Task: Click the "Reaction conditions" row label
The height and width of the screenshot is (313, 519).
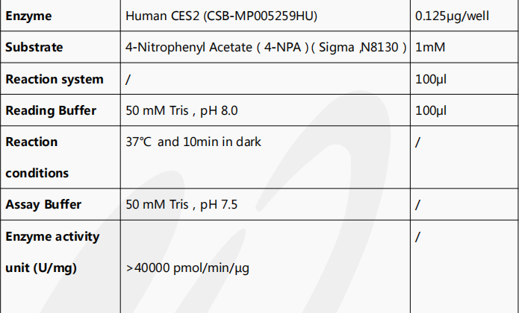Action: (37, 157)
